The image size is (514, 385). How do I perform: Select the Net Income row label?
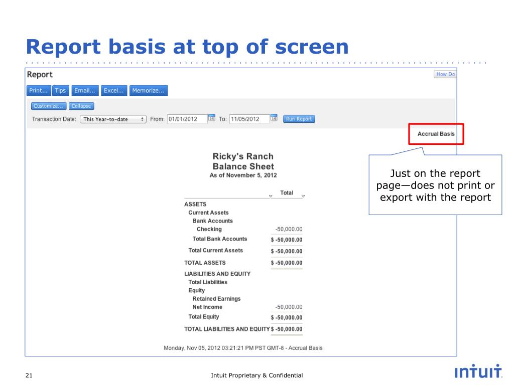tap(207, 307)
